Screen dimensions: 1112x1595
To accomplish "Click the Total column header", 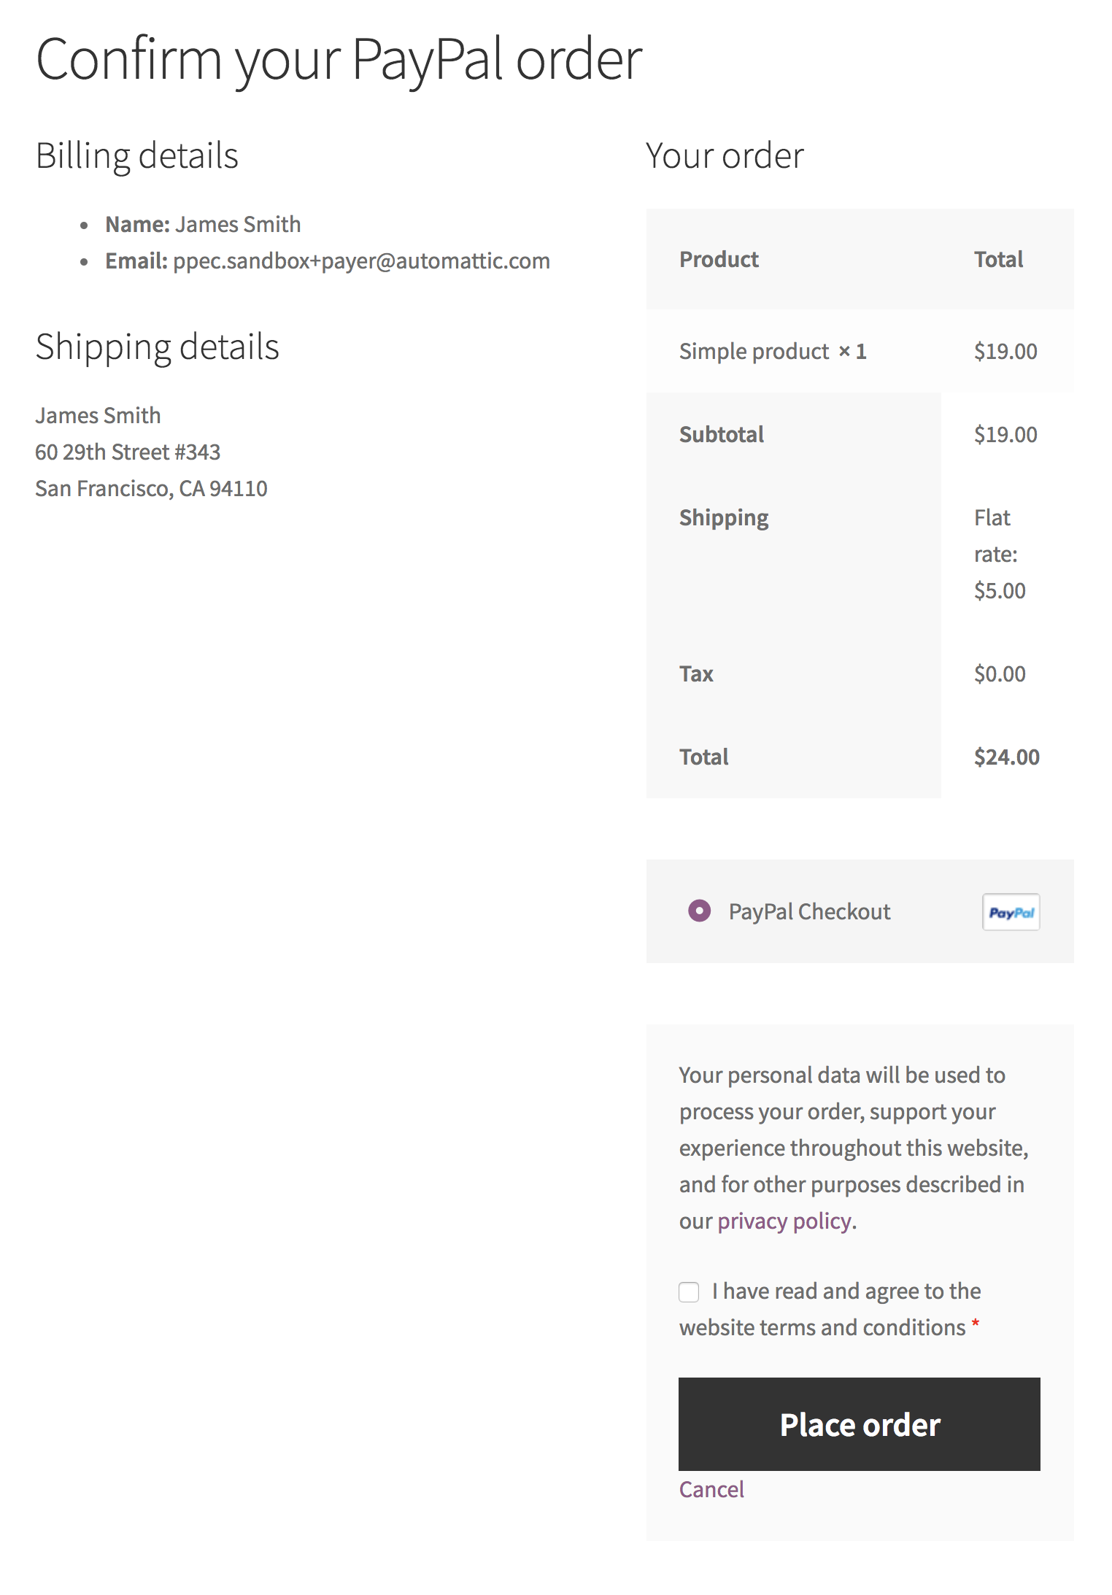I will click(998, 260).
